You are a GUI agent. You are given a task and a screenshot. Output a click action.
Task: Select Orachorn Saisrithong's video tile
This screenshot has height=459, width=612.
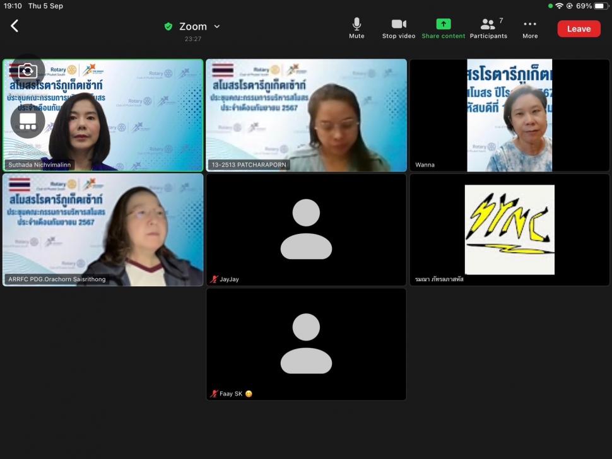point(103,229)
